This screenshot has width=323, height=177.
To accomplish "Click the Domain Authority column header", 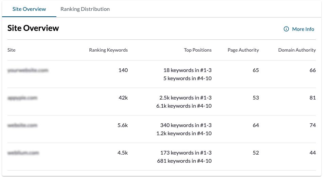I will pos(297,50).
